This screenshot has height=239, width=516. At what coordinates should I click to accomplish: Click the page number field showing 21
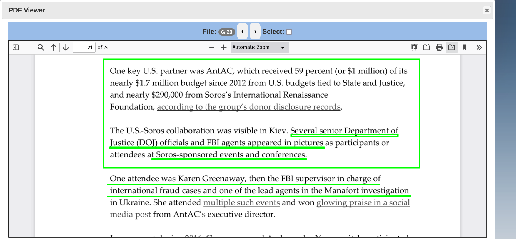pos(84,47)
